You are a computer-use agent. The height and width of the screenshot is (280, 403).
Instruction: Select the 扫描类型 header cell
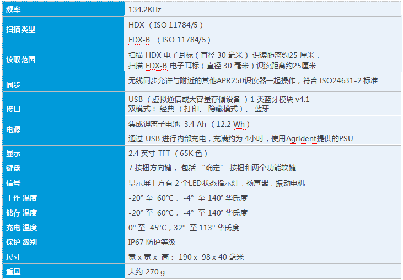click(20, 29)
